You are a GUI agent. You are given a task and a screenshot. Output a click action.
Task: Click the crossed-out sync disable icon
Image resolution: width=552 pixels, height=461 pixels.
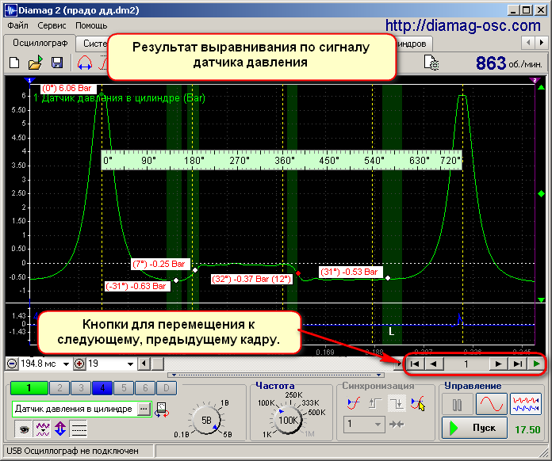[418, 403]
